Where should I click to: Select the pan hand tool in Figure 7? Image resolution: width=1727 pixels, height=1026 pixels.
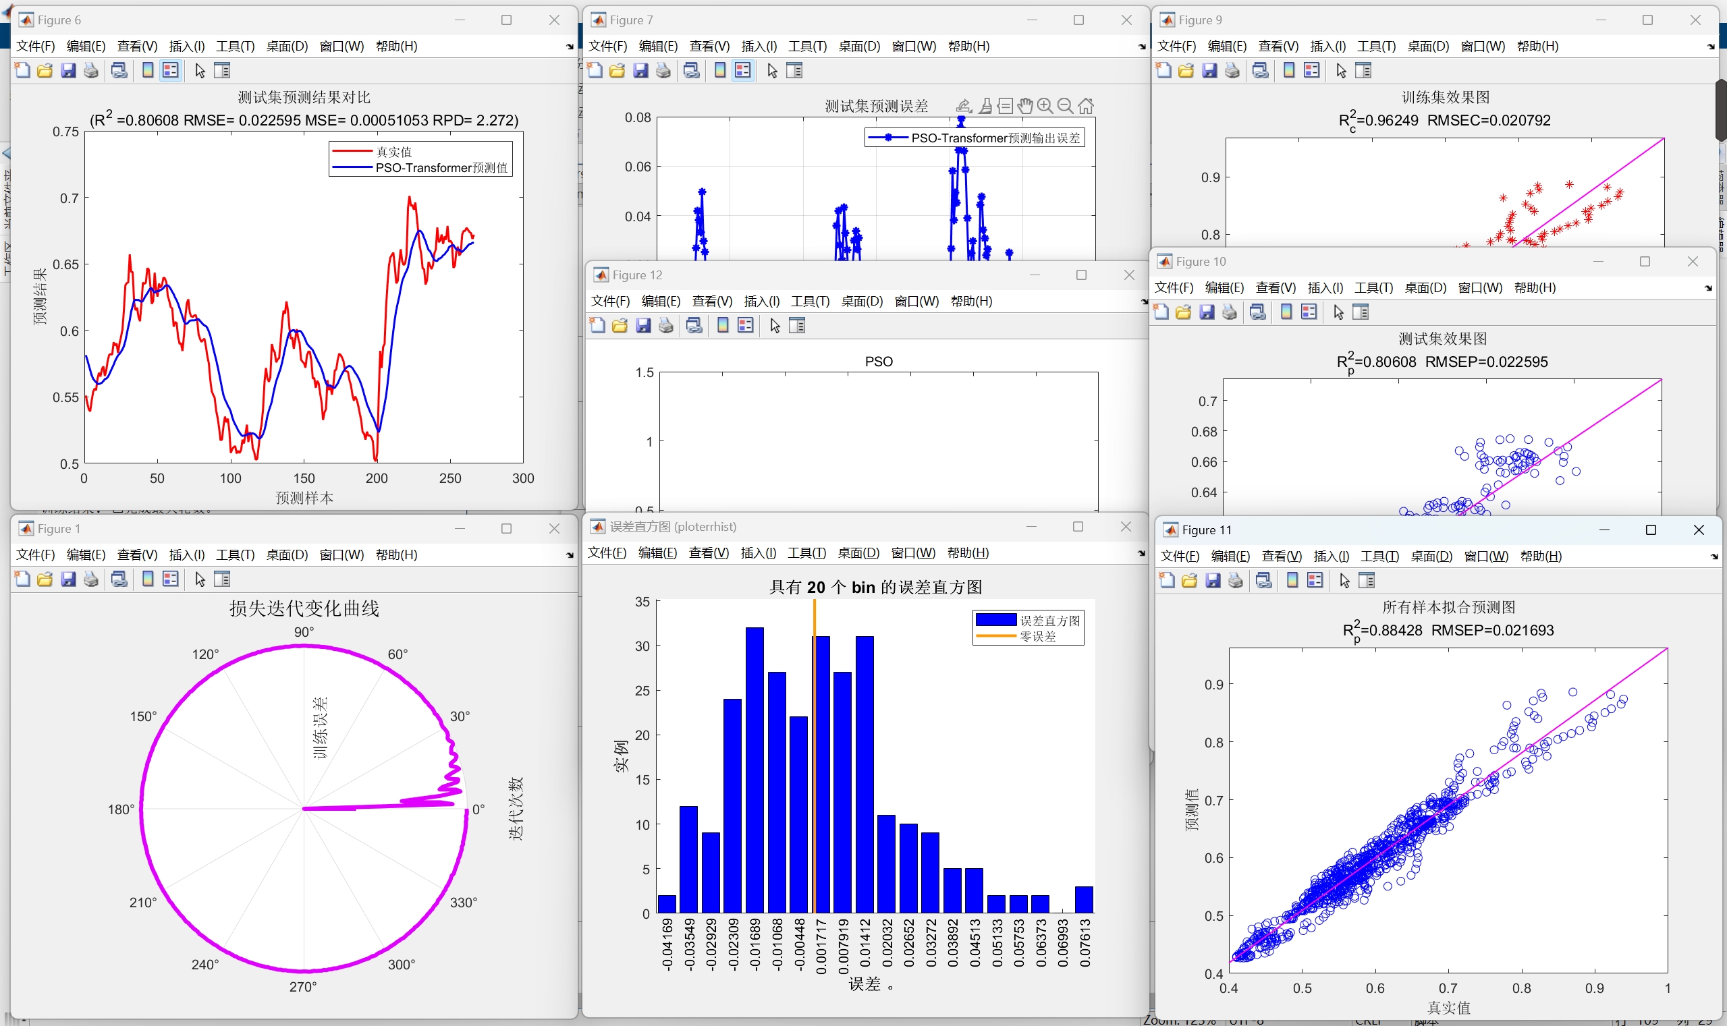pyautogui.click(x=1025, y=106)
